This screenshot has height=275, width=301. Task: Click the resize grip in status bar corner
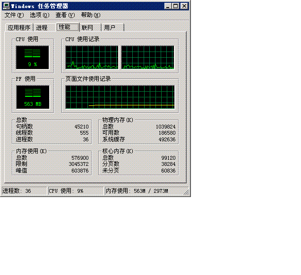click(x=186, y=192)
